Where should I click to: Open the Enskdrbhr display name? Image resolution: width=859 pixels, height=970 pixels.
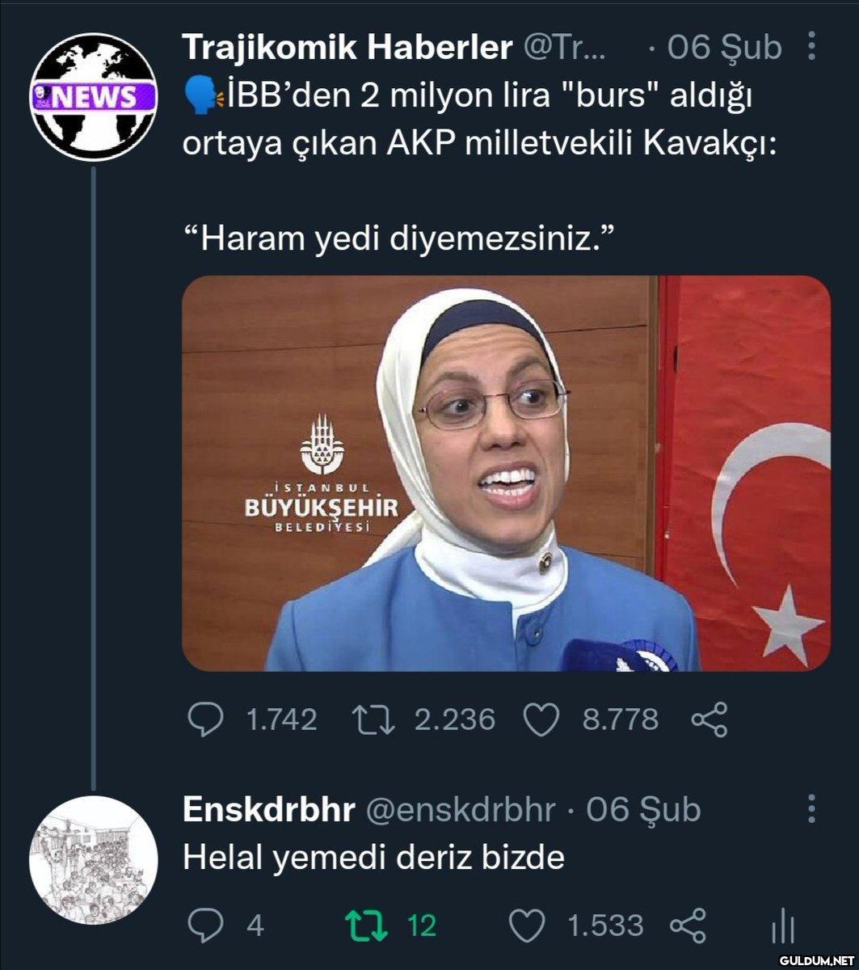point(269,809)
